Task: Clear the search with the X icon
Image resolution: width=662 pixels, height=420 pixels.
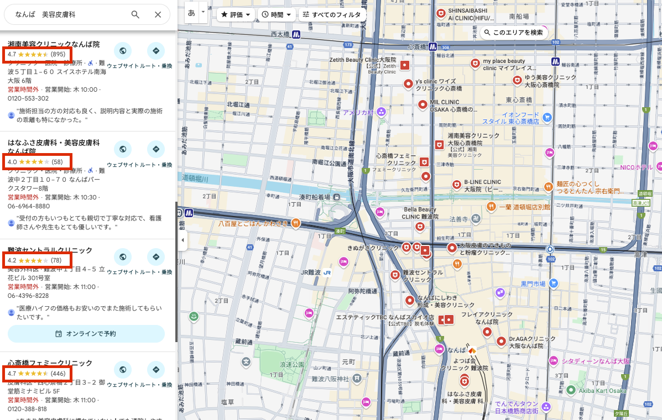Action: tap(158, 14)
